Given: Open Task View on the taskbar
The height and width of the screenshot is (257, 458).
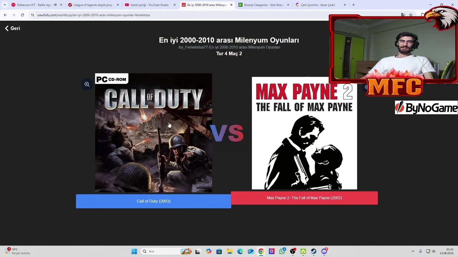Looking at the screenshot, I should click(x=198, y=251).
